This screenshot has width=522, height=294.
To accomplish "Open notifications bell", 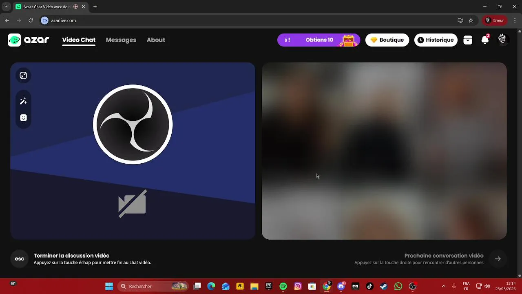I will click(x=485, y=40).
